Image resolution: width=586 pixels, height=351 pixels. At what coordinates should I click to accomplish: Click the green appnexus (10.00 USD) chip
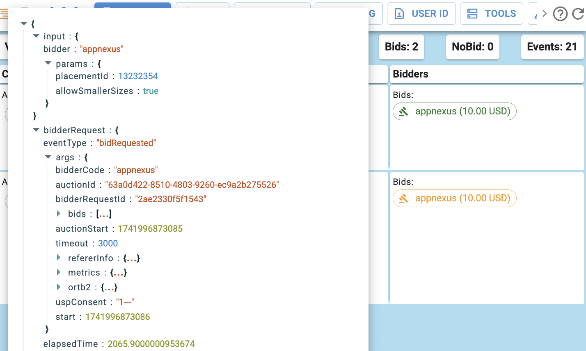pyautogui.click(x=454, y=111)
